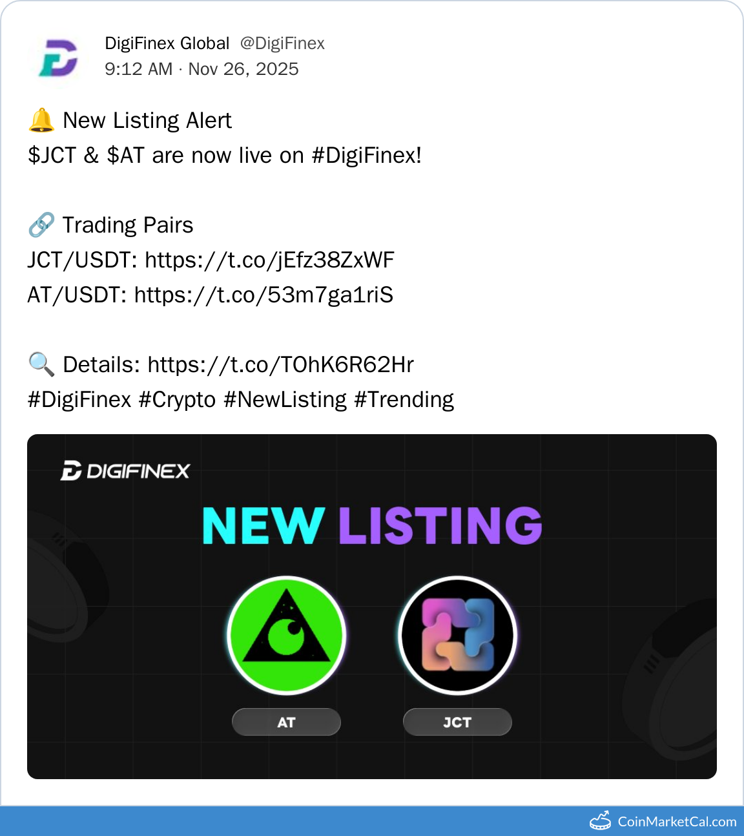Open the JCT/USDT trading pair link
744x836 pixels.
(x=269, y=260)
